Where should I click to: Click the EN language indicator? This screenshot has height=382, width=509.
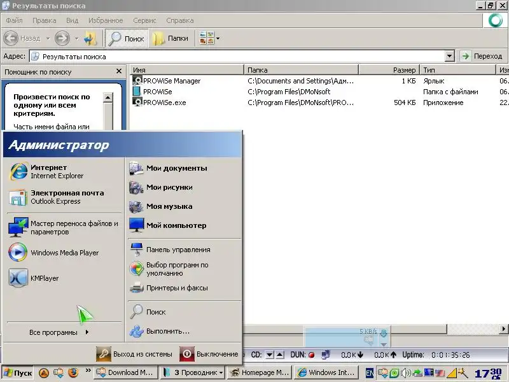point(370,373)
